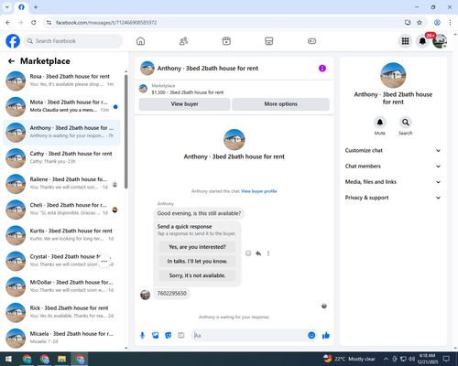Send quick reply 'Sorry, it's not available.'
The width and height of the screenshot is (458, 366).
point(197,275)
